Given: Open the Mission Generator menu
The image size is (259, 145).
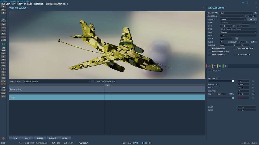Looking at the screenshot, I should point(53,4).
